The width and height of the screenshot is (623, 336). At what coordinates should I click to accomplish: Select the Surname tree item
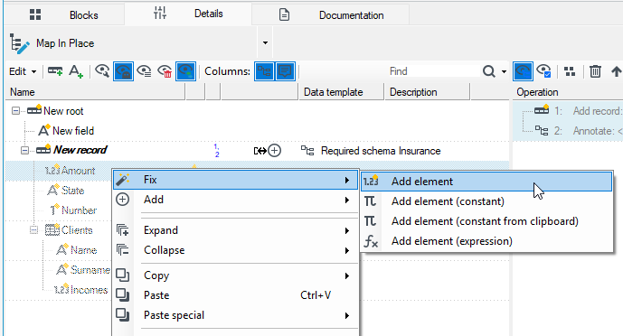(90, 270)
